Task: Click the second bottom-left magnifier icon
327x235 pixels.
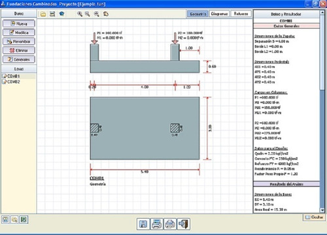Action: click(14, 220)
